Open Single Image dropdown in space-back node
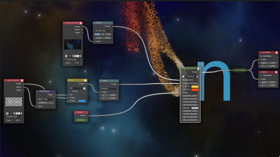Screen dimensions: 280x157 73,59
